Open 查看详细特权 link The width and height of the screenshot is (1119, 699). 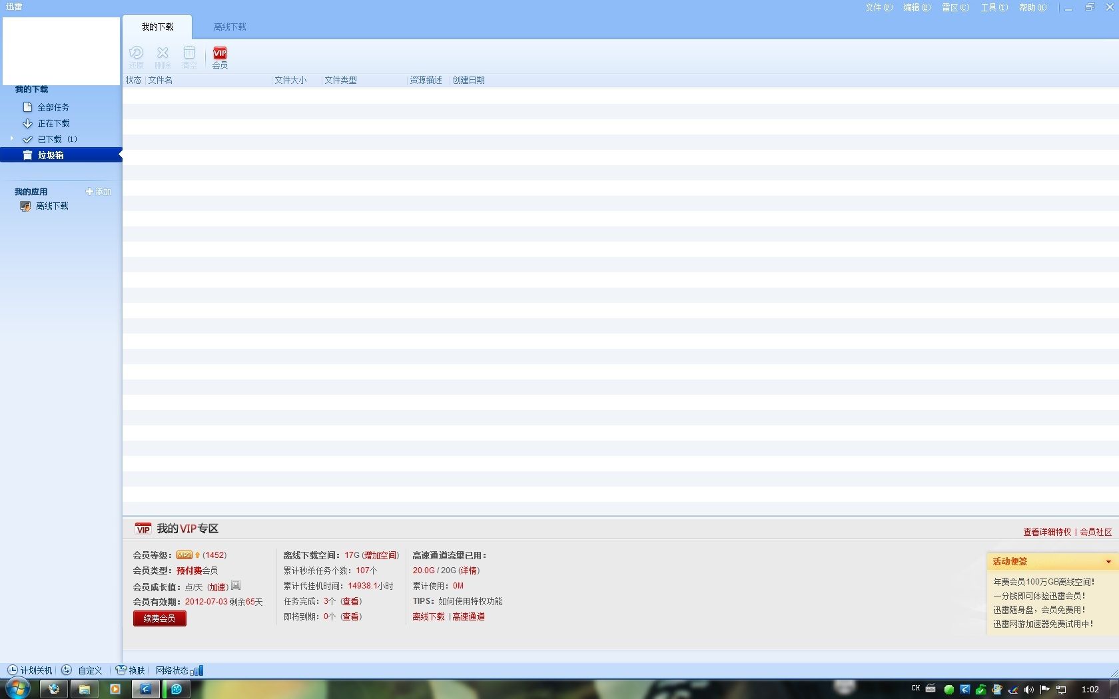[1047, 532]
